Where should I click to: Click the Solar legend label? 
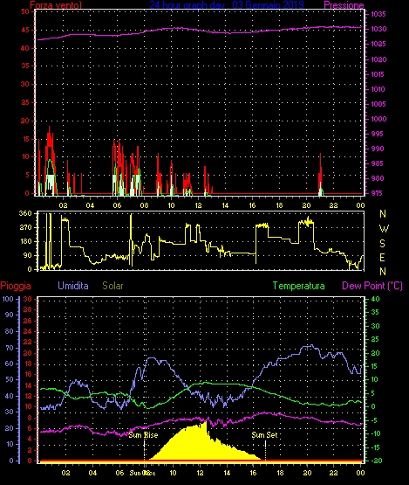112,286
